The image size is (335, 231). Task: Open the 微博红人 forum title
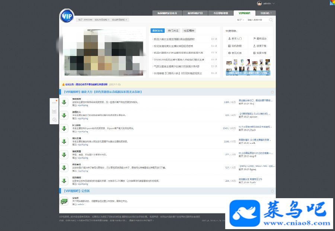coord(76,112)
